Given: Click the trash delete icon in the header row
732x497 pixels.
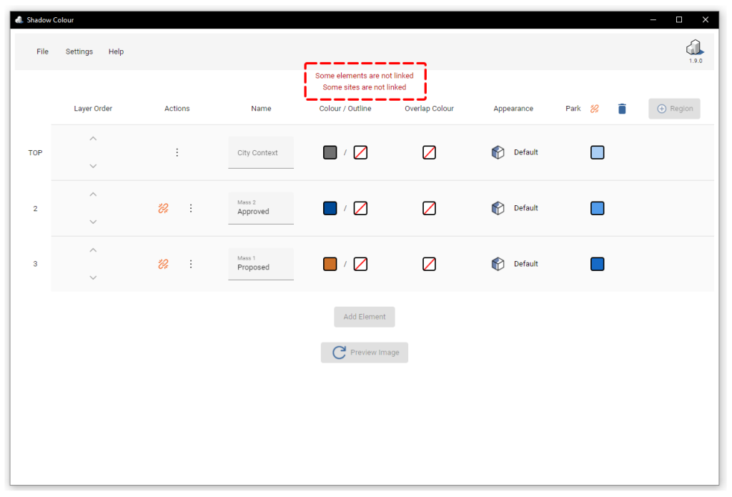Looking at the screenshot, I should pos(621,108).
